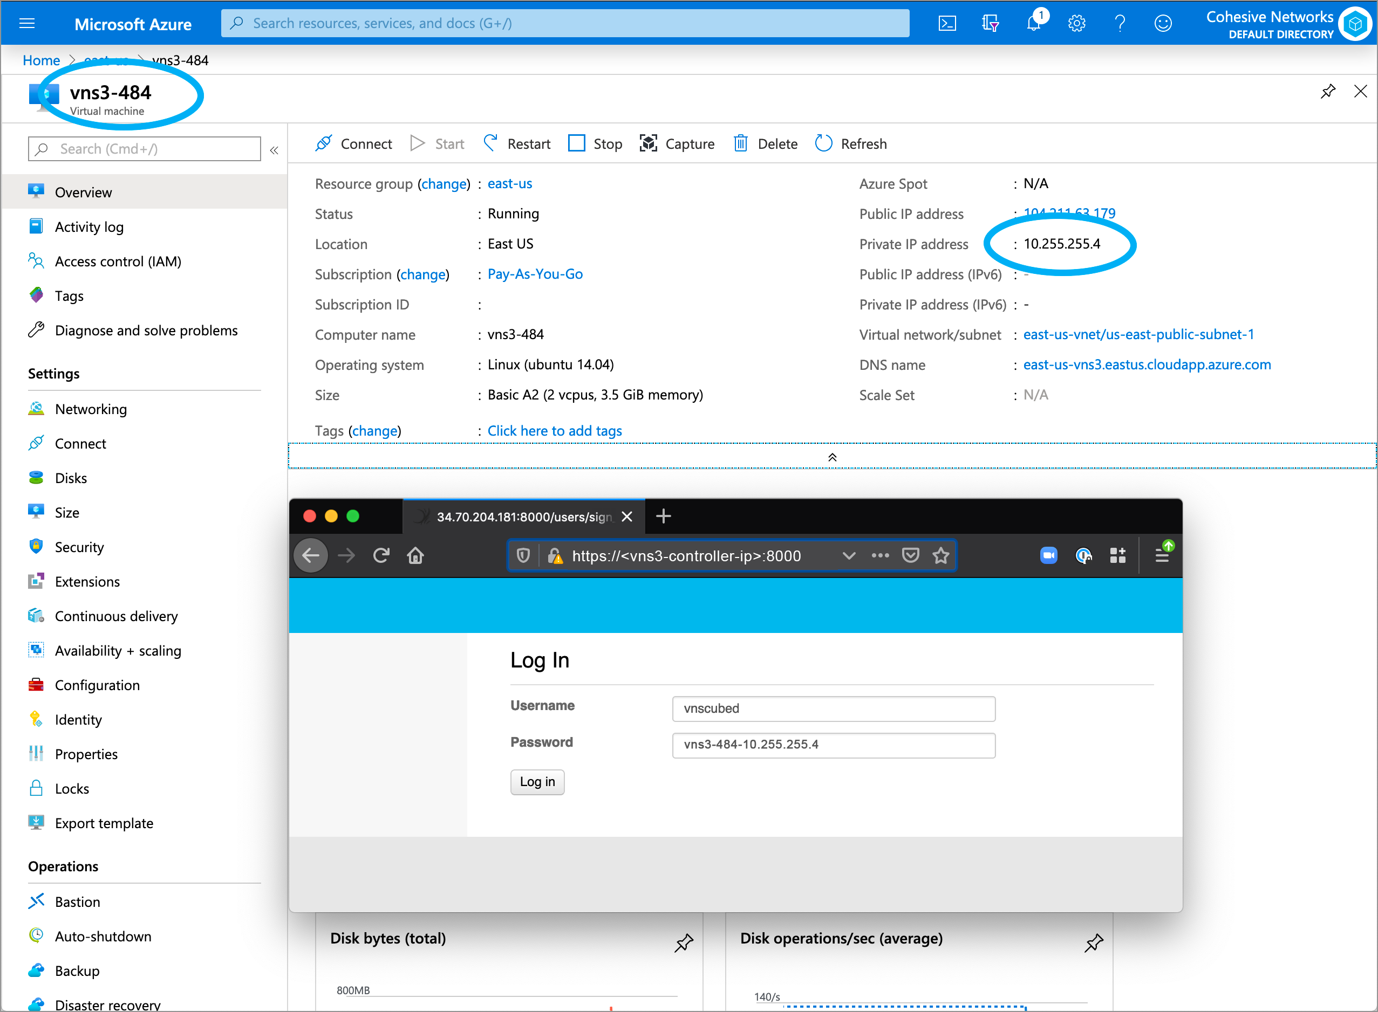Screen dimensions: 1378x1012
Task: Delete the virtual machine
Action: (765, 143)
